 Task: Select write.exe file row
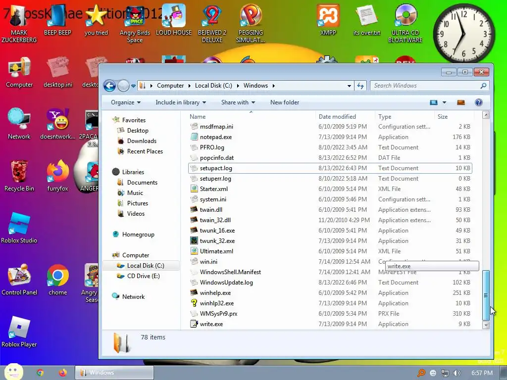coord(330,324)
